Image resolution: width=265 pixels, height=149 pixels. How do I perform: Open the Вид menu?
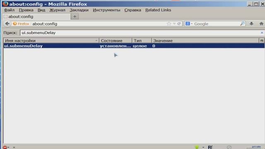(x=41, y=10)
